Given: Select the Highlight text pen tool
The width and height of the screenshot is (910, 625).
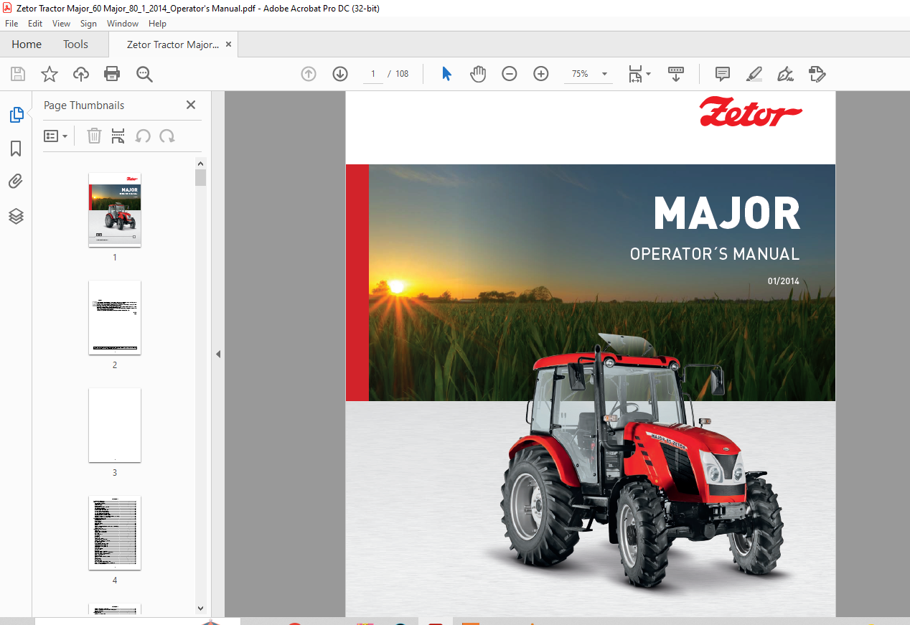Looking at the screenshot, I should [754, 74].
